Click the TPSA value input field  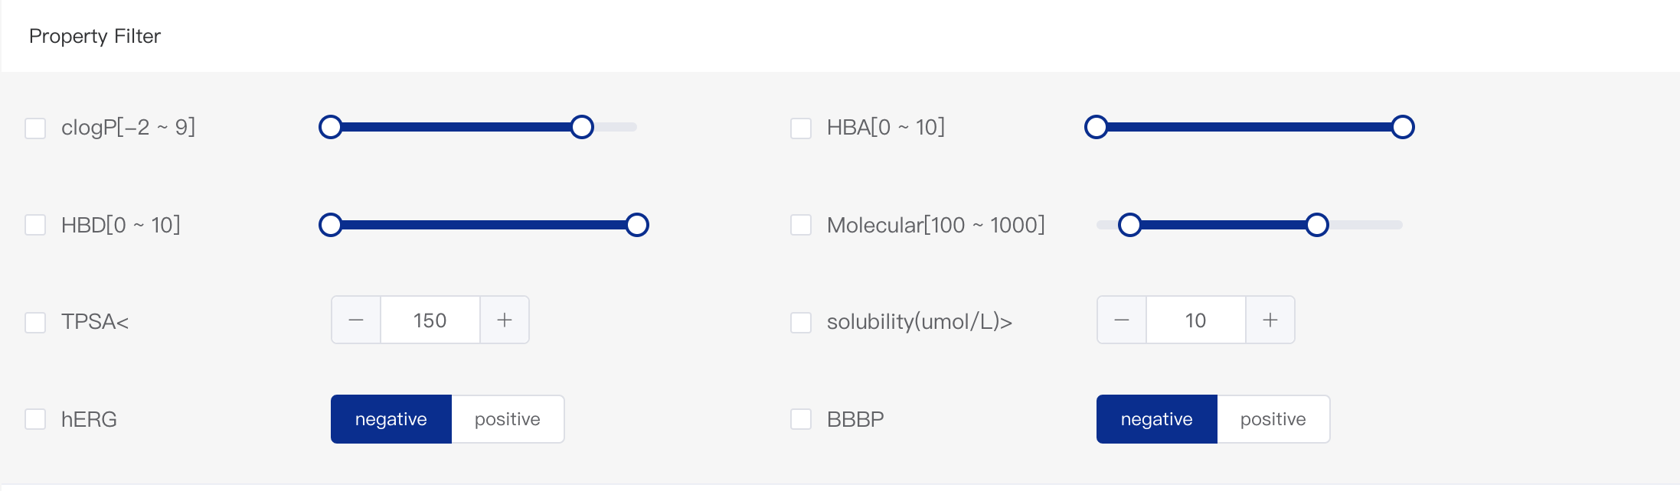tap(430, 320)
